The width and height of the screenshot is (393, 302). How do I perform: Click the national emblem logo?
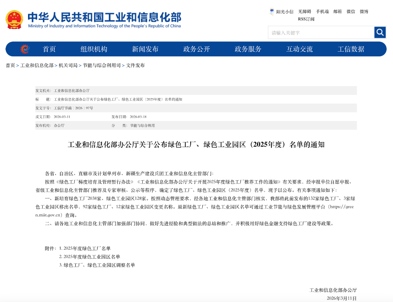point(14,20)
